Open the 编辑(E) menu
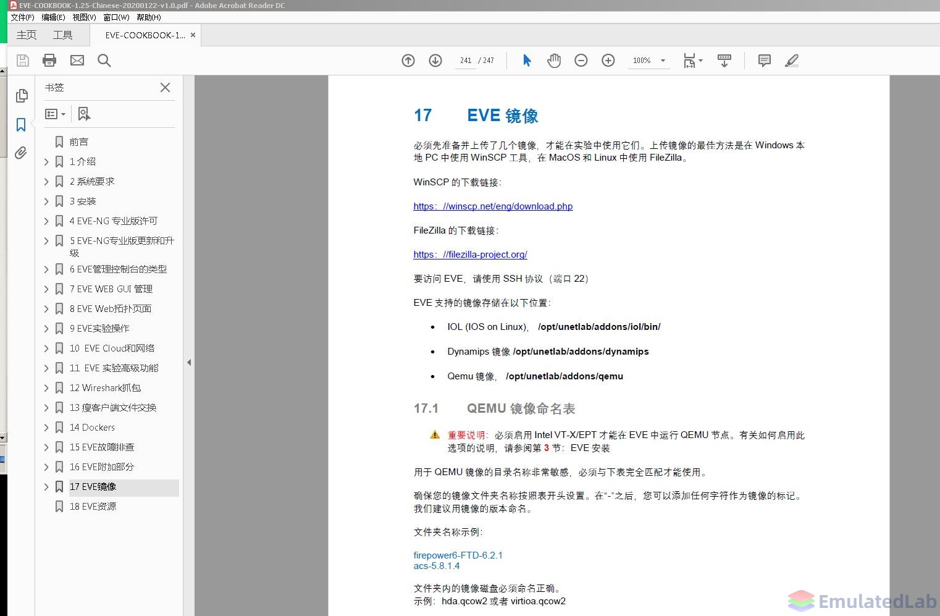Screen dimensions: 940x616 pyautogui.click(x=53, y=17)
